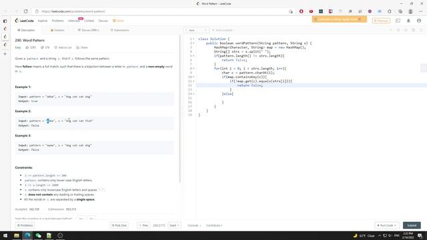Open the Contribute dropdown
This screenshot has width=427, height=240.
(214, 225)
